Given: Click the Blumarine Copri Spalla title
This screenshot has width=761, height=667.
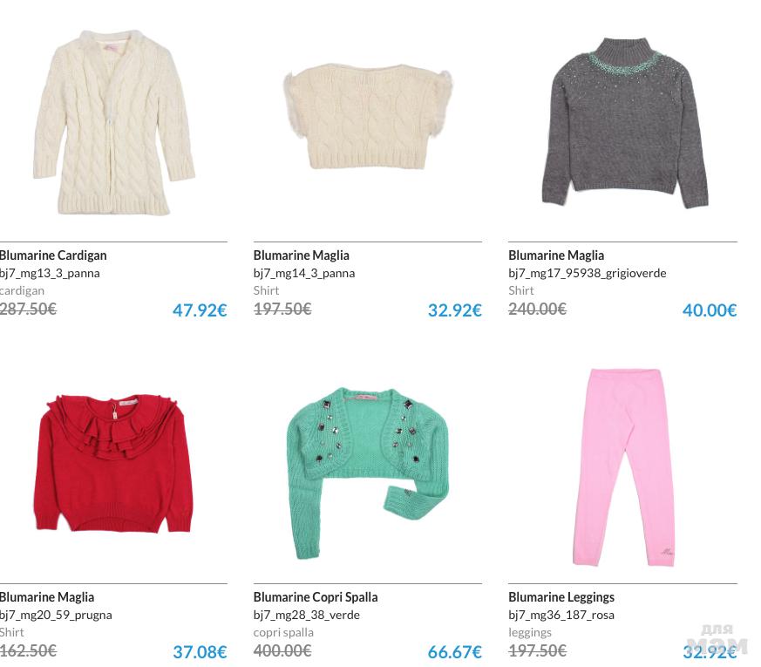Looking at the screenshot, I should tap(316, 597).
